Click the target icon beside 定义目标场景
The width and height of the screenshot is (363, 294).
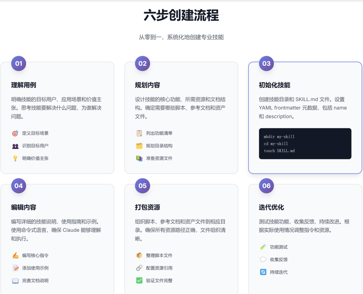tap(15, 133)
